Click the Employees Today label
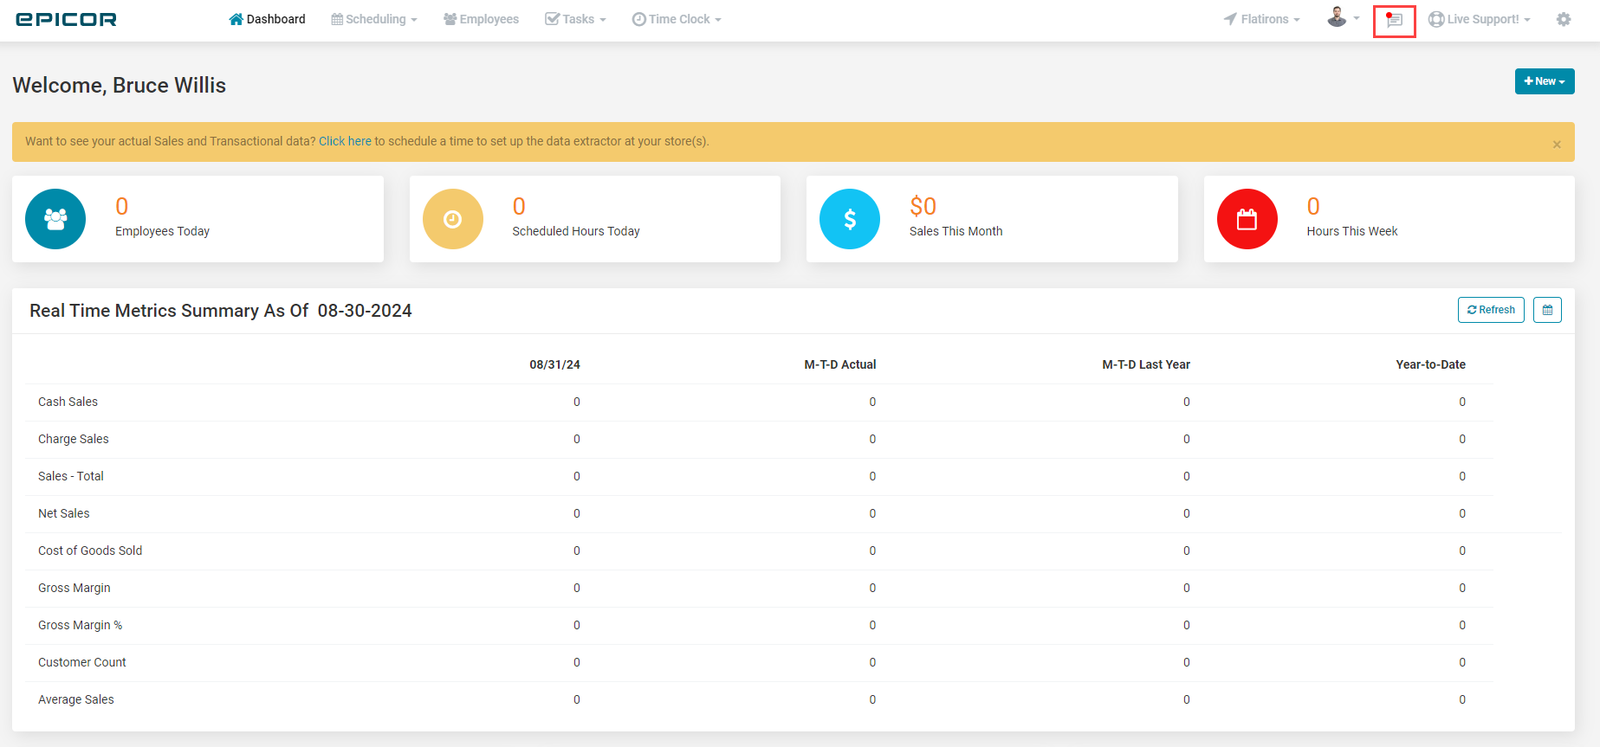 [x=162, y=231]
